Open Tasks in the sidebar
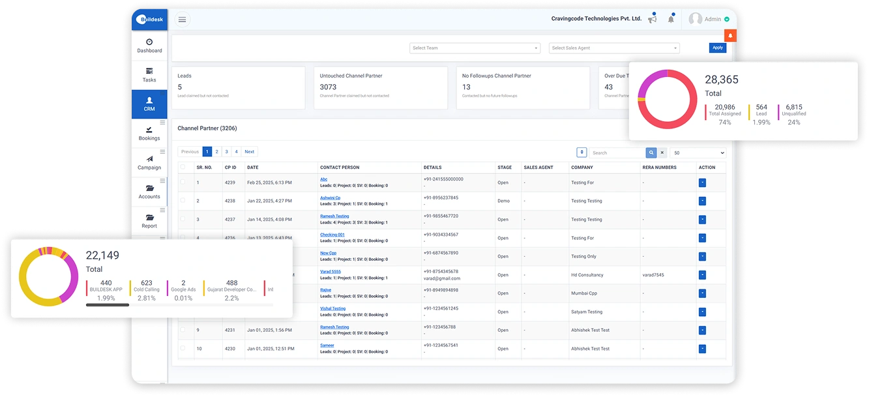The image size is (869, 397). pyautogui.click(x=149, y=75)
